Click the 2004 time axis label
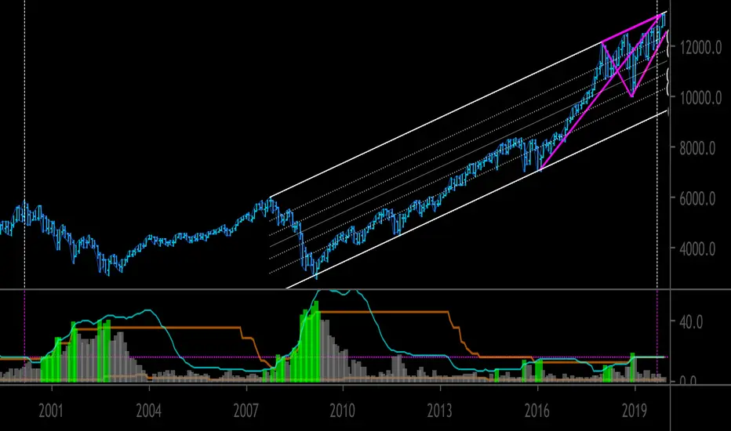Image resolution: width=731 pixels, height=431 pixels. 149,411
